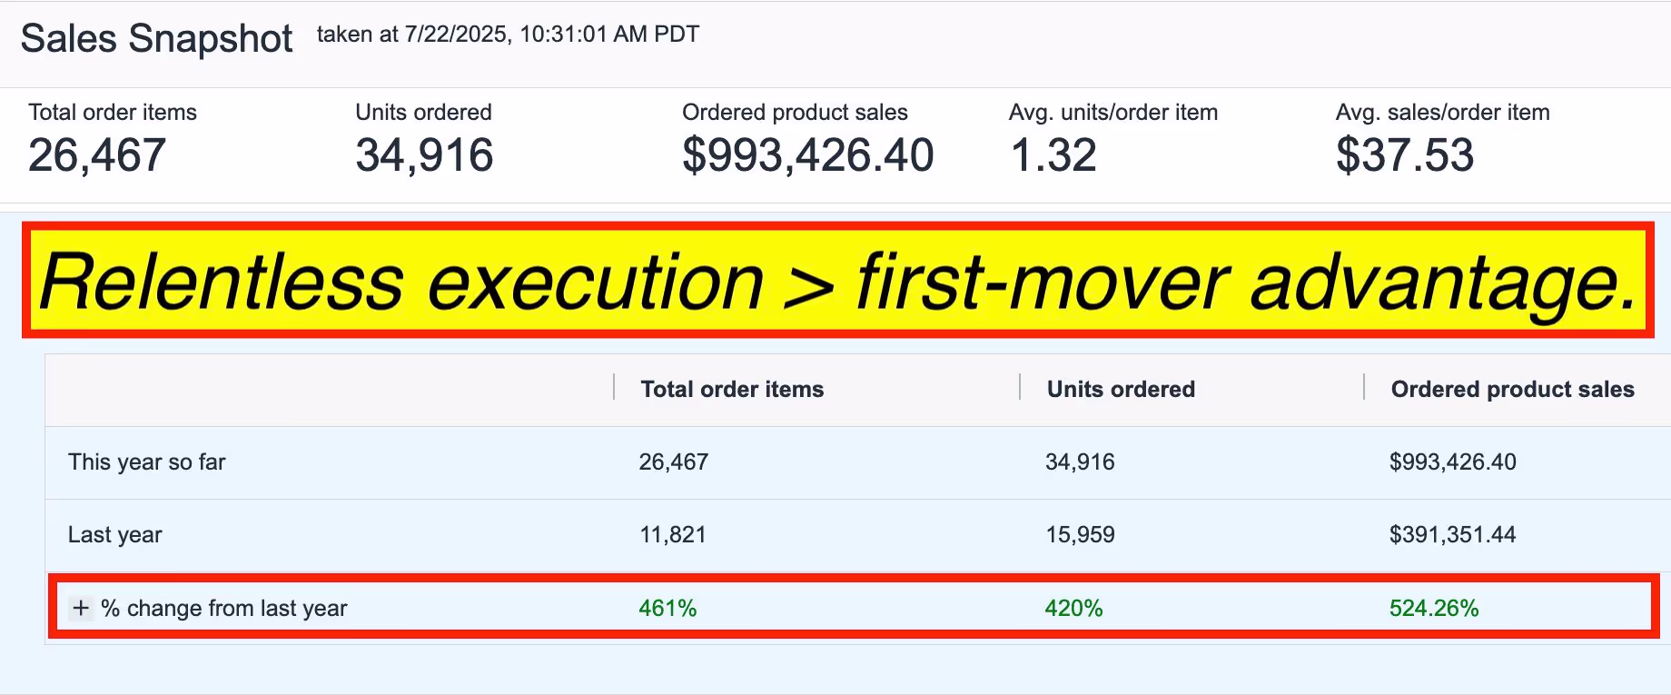Click the % change from last year label
Image resolution: width=1671 pixels, height=695 pixels.
coord(224,609)
